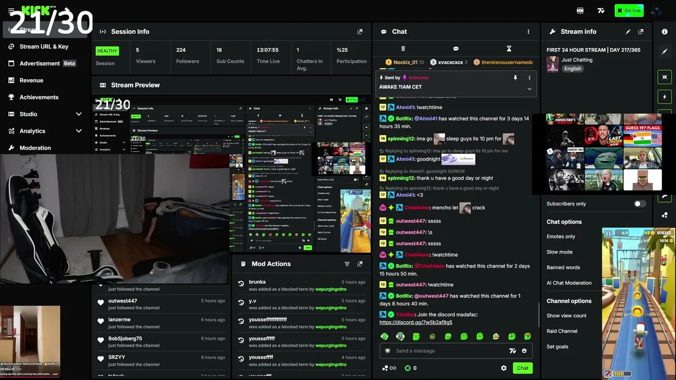Click the English language tag

[x=572, y=69]
